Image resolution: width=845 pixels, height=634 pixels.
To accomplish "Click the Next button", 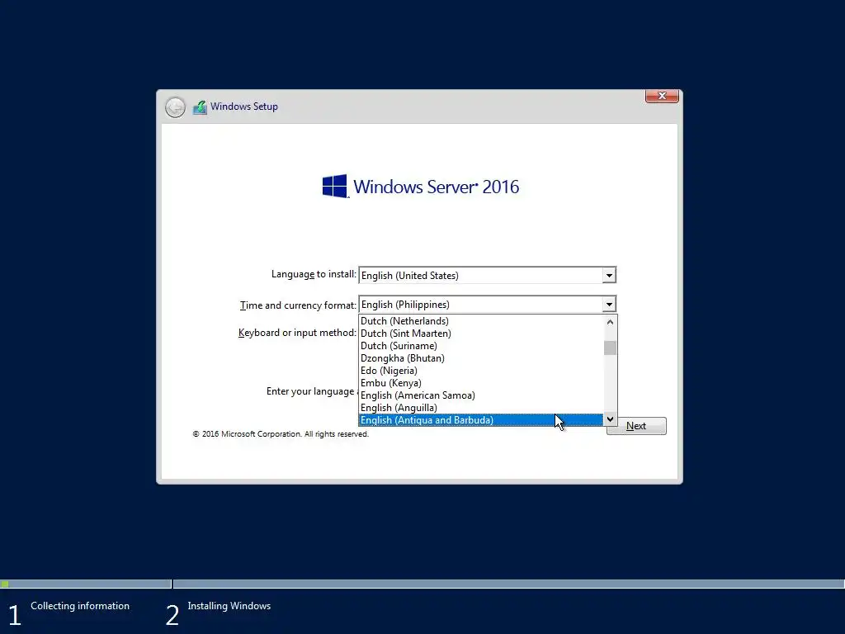I will (636, 426).
